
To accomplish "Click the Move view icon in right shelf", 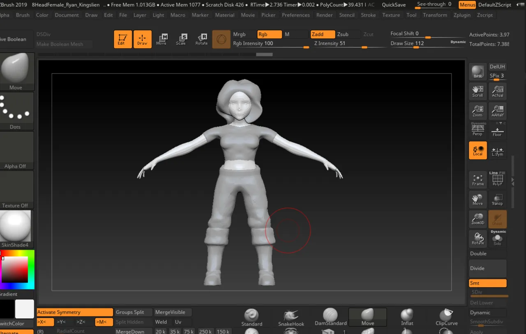I will (478, 199).
